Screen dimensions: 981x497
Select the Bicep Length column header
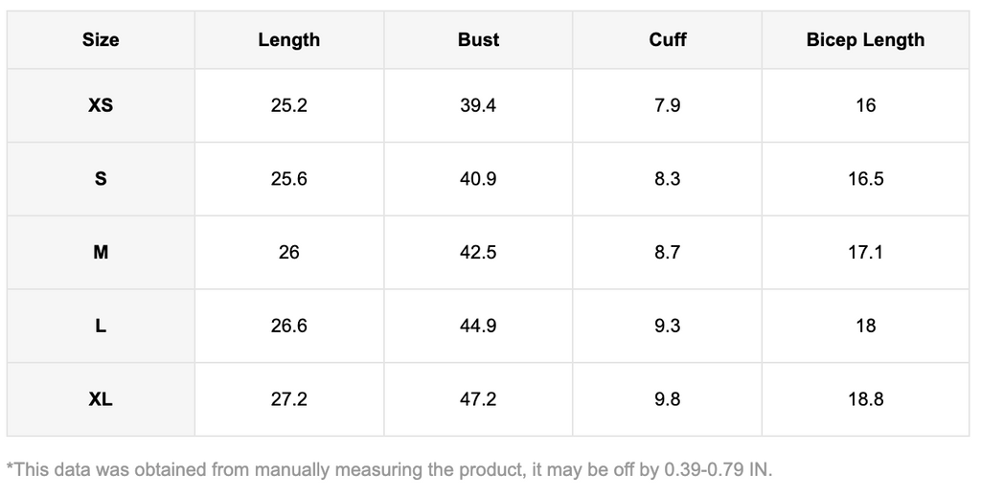tap(865, 40)
